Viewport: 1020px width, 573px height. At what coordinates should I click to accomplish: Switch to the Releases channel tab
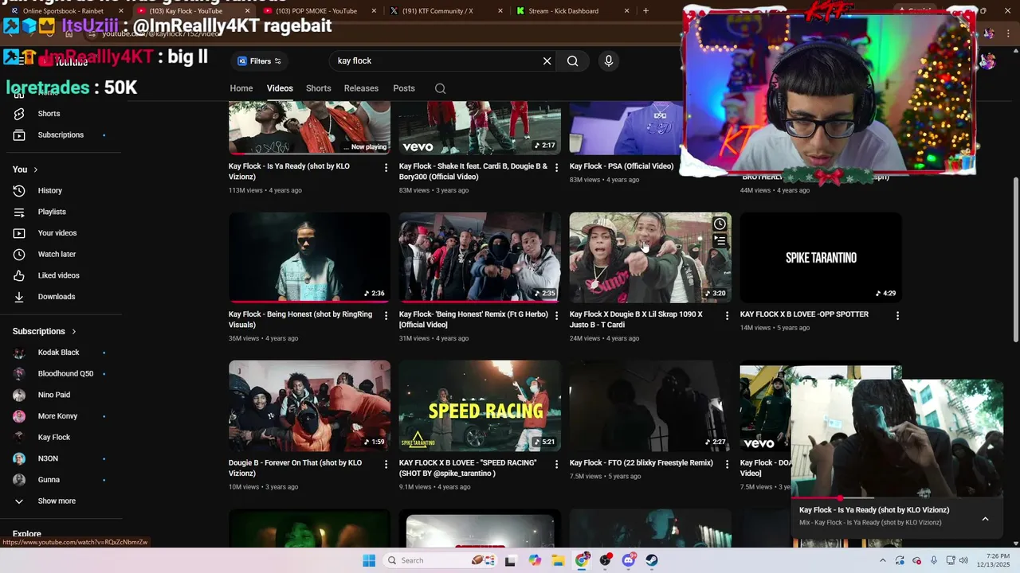[x=361, y=88]
